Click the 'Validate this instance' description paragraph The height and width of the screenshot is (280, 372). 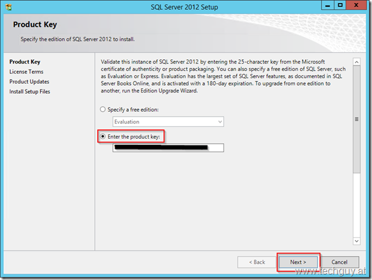tap(223, 76)
